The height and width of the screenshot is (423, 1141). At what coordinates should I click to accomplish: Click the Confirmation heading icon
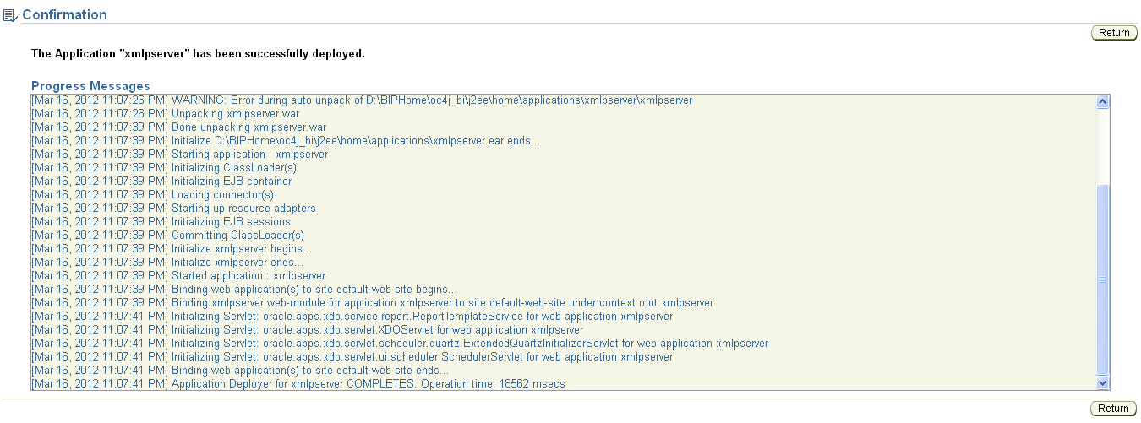pyautogui.click(x=10, y=15)
